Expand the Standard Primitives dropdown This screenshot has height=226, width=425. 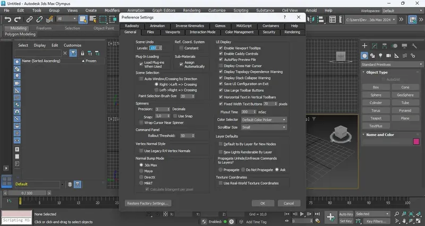point(392,64)
